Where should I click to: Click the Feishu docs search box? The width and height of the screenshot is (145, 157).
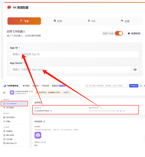click(x=106, y=86)
